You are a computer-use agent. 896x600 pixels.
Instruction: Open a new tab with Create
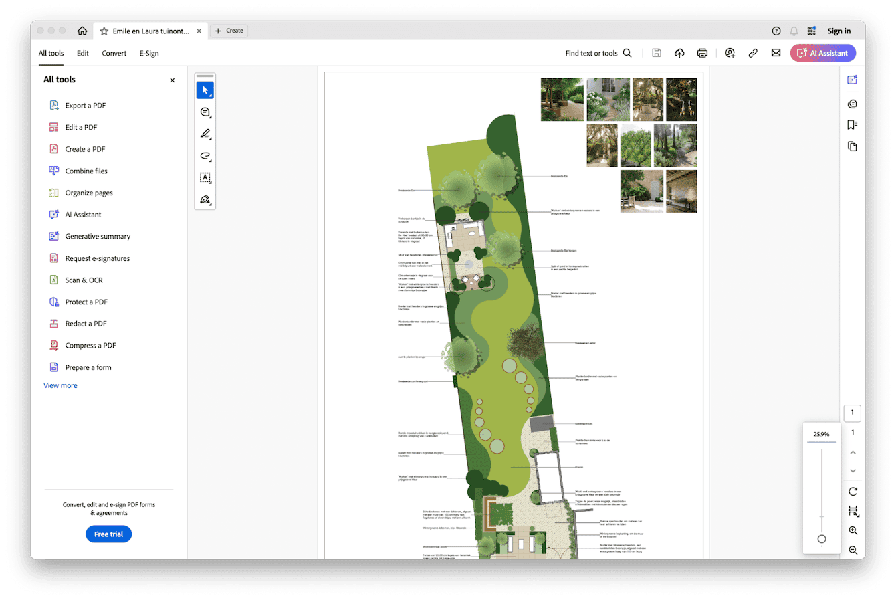tap(229, 31)
